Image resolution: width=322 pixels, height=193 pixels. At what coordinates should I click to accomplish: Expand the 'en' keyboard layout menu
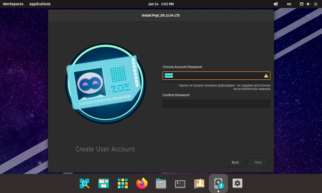289,4
